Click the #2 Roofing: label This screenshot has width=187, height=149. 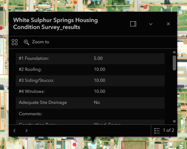pos(30,69)
